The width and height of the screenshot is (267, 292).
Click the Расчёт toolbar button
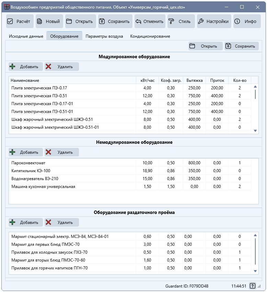[20, 21]
